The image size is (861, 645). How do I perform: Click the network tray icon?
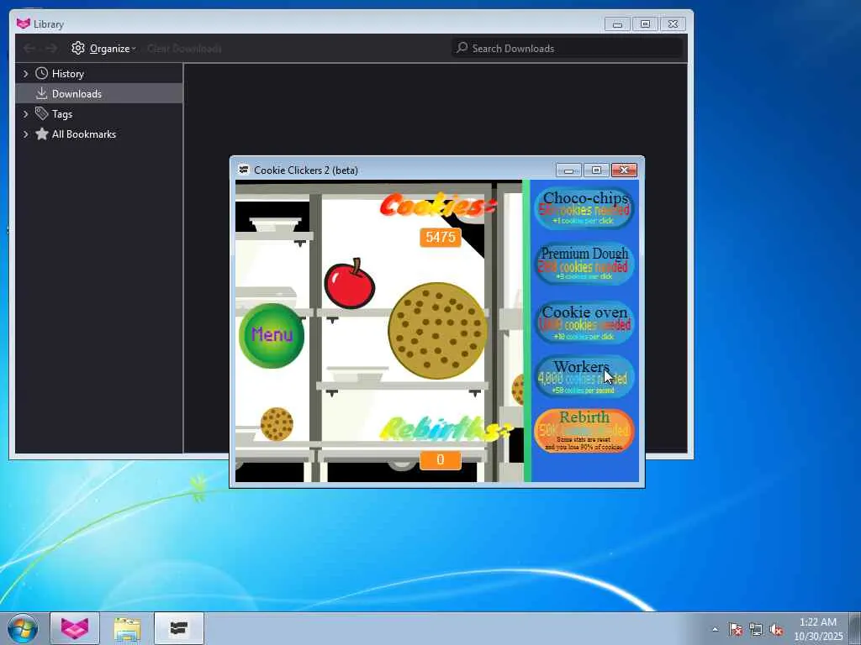click(756, 629)
